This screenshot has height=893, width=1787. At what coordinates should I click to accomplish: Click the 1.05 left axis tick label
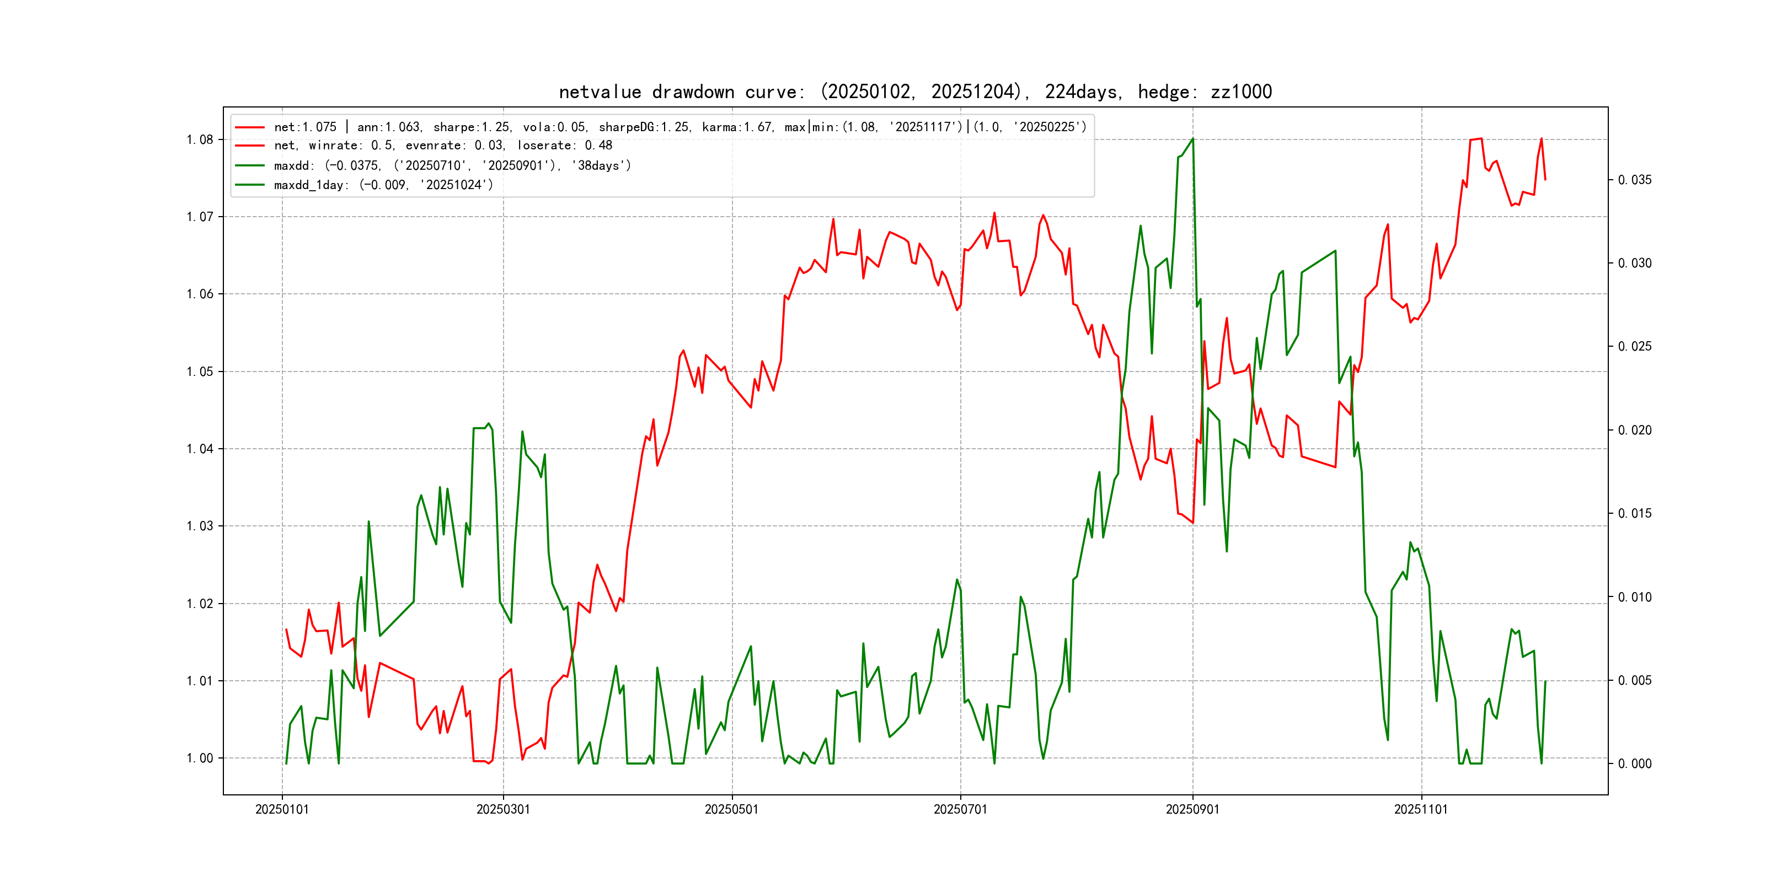pyautogui.click(x=200, y=372)
